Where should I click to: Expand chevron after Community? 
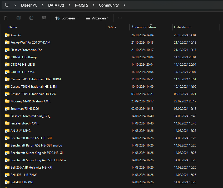pyautogui.click(x=124, y=5)
